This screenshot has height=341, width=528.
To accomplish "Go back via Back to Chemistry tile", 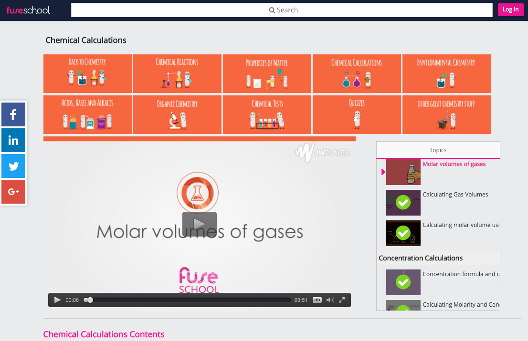I will click(x=87, y=73).
